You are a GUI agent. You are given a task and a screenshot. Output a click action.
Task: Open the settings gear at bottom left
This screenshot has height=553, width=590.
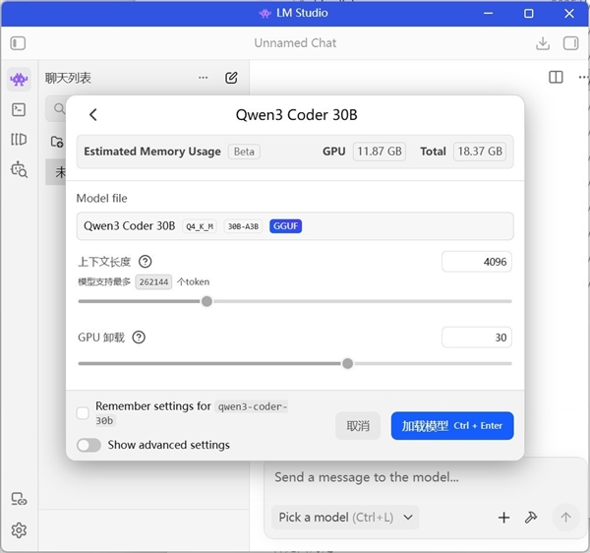pyautogui.click(x=19, y=530)
